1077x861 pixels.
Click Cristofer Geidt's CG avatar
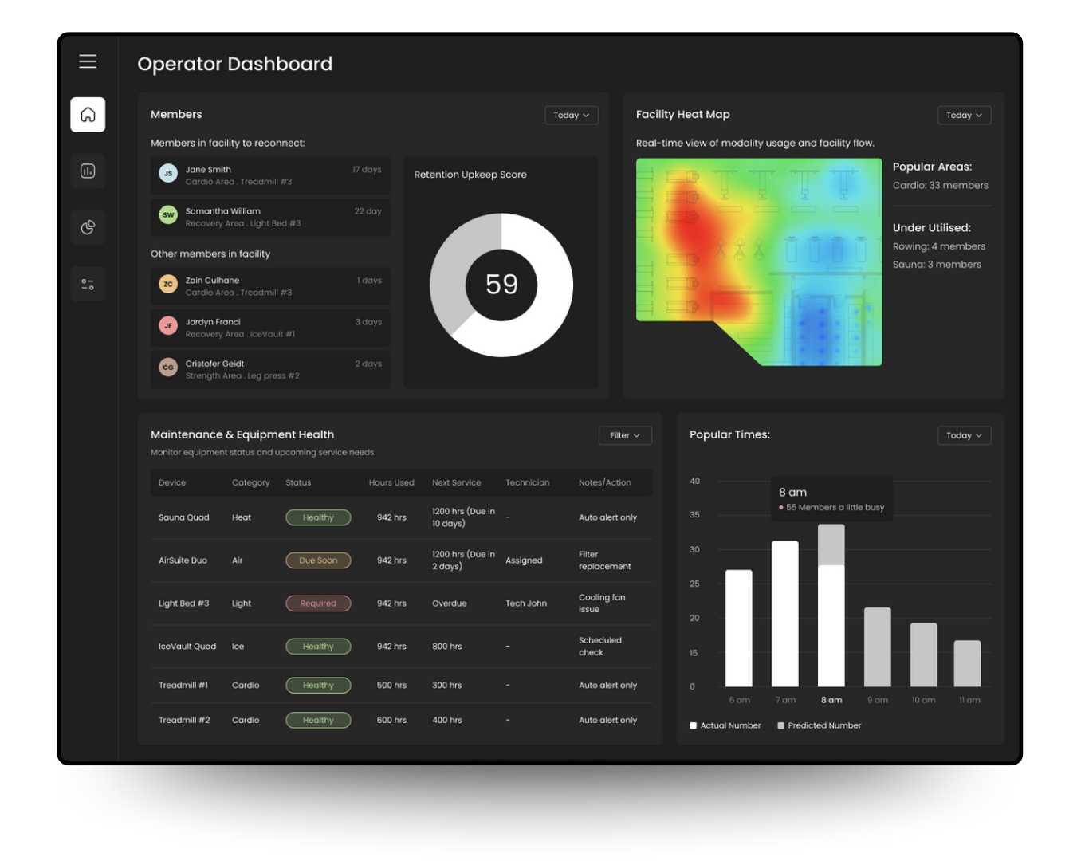(x=168, y=367)
